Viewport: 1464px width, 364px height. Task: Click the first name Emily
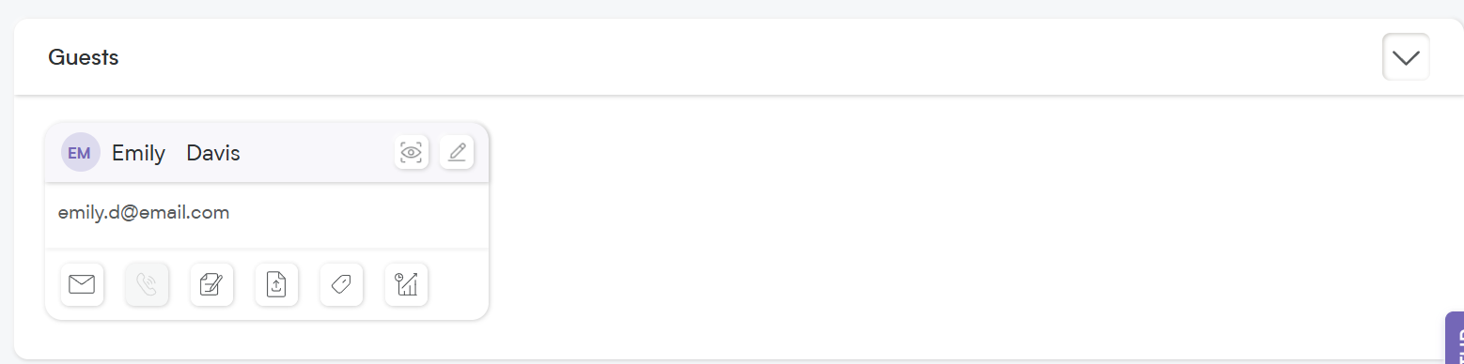coord(138,153)
